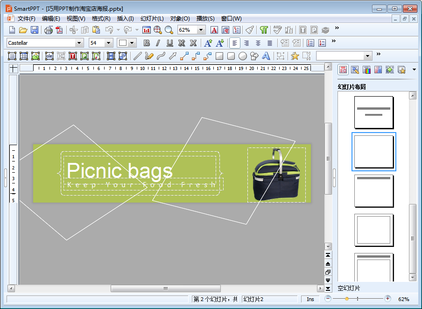The image size is (422, 309).
Task: Insert an OLE object frame
Action: click(49, 56)
